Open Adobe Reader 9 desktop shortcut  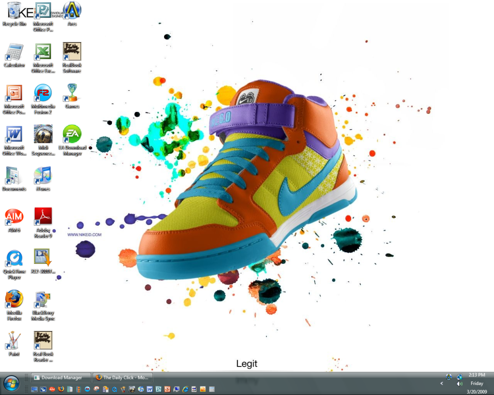click(x=43, y=223)
